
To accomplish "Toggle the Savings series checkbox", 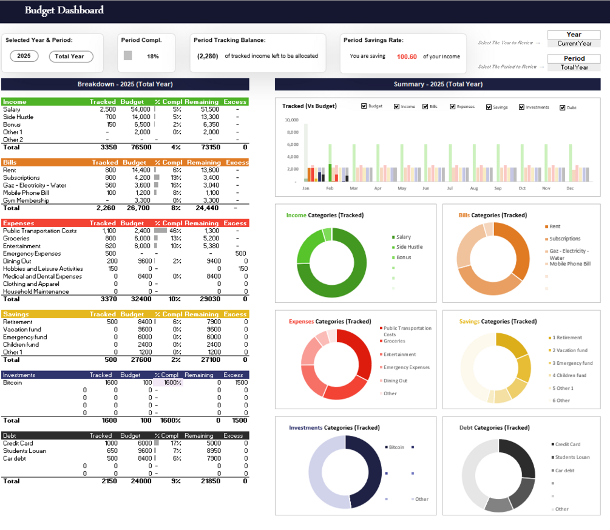I will (x=489, y=107).
